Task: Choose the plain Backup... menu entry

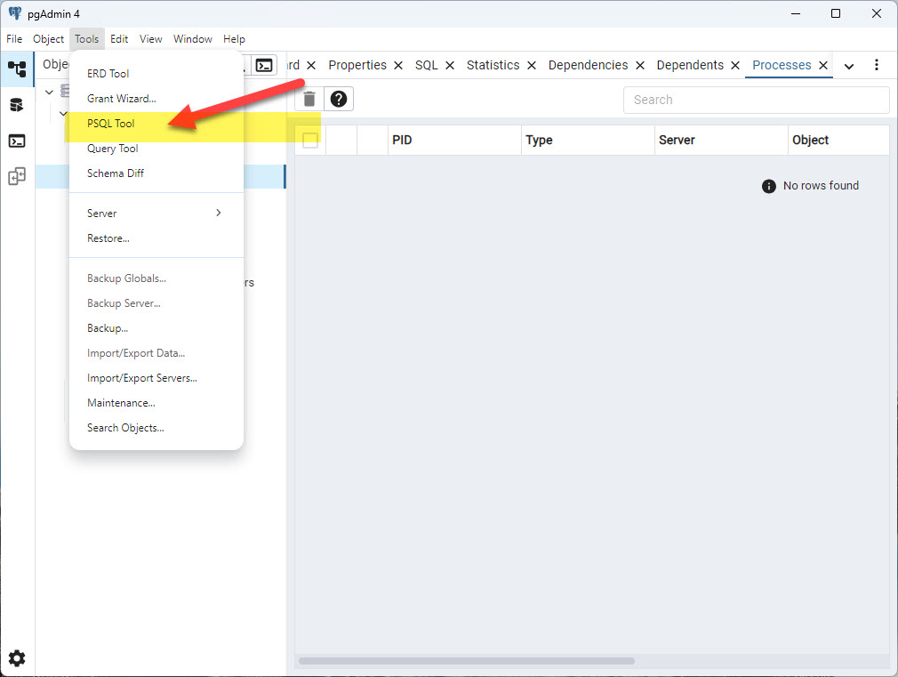Action: 156,328
